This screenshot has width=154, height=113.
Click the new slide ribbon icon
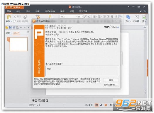(x=51, y=17)
